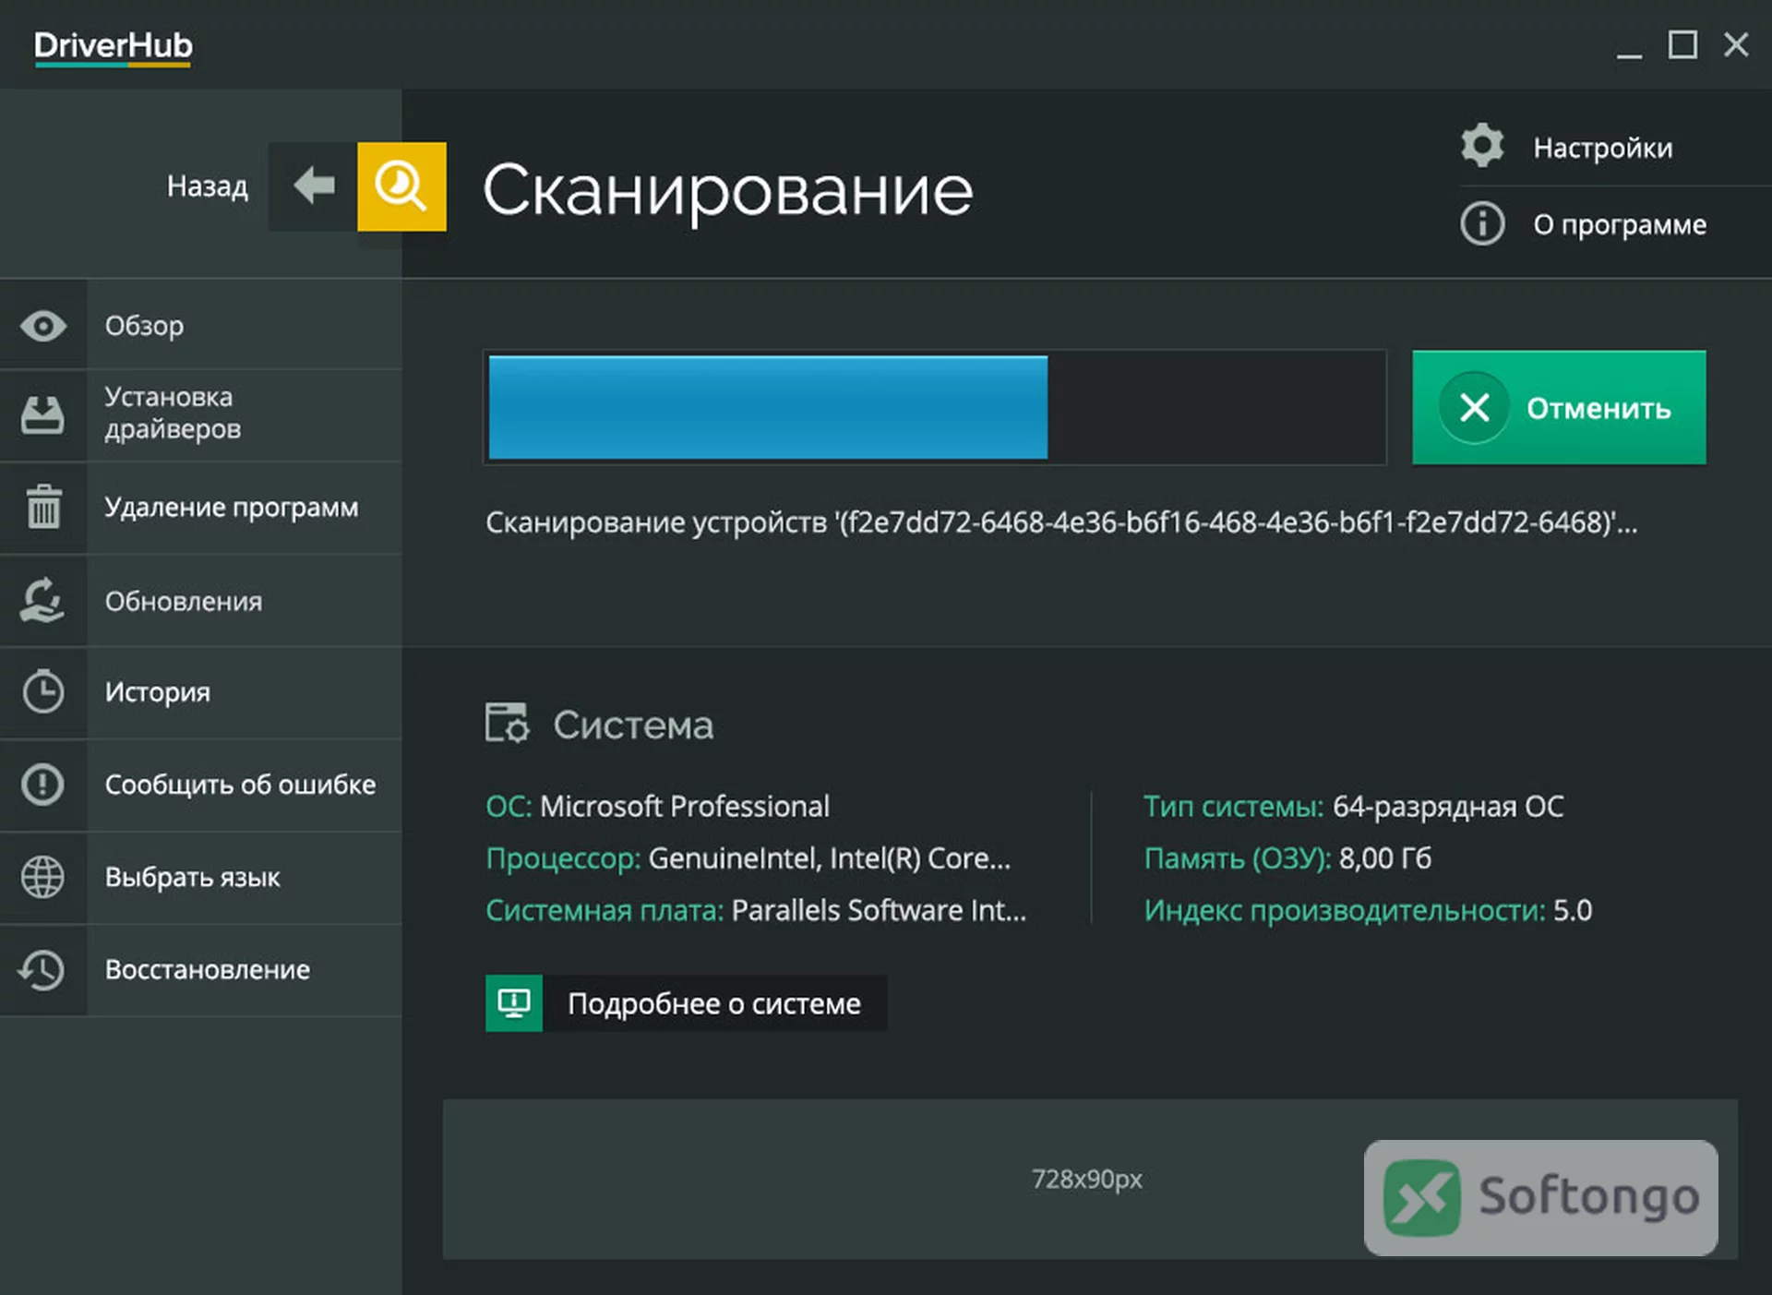
Task: Go to Установка драйверов
Action: point(201,415)
